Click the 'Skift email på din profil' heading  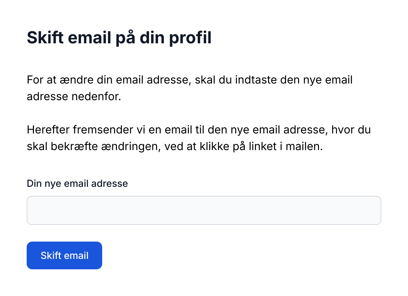tap(119, 37)
